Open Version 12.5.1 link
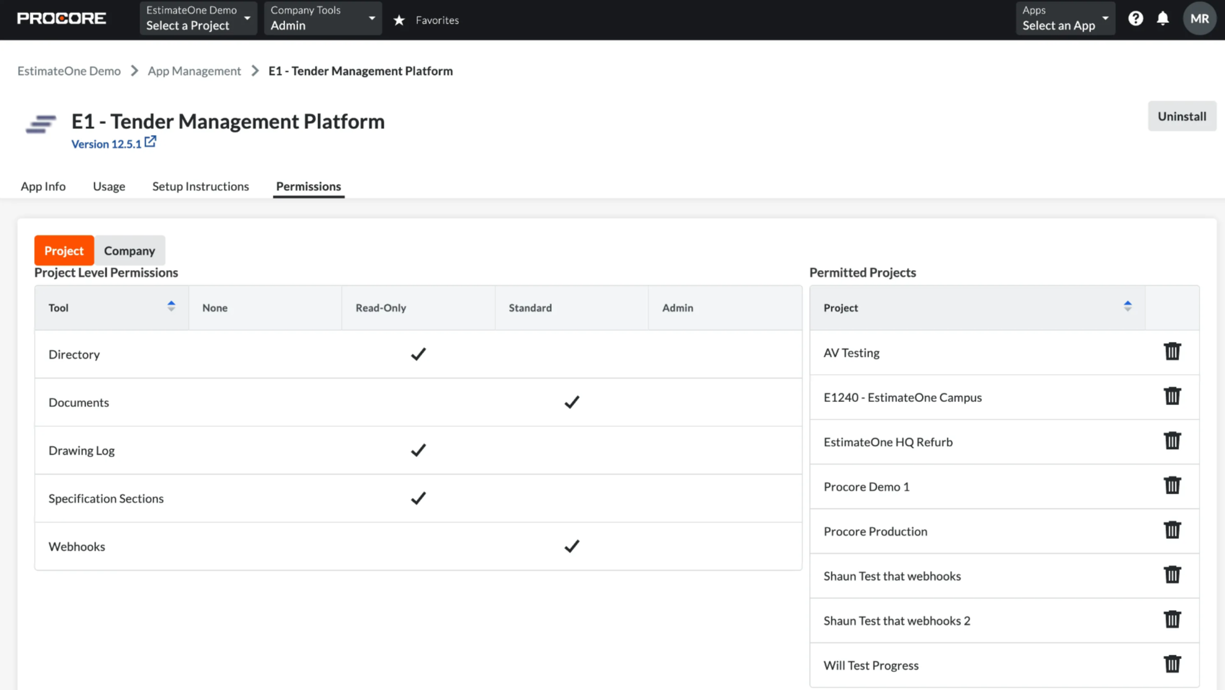1225x690 pixels. 106,144
